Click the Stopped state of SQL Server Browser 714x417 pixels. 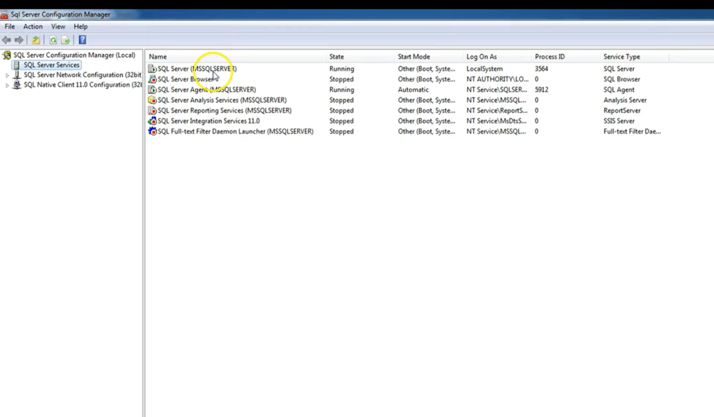click(x=342, y=79)
